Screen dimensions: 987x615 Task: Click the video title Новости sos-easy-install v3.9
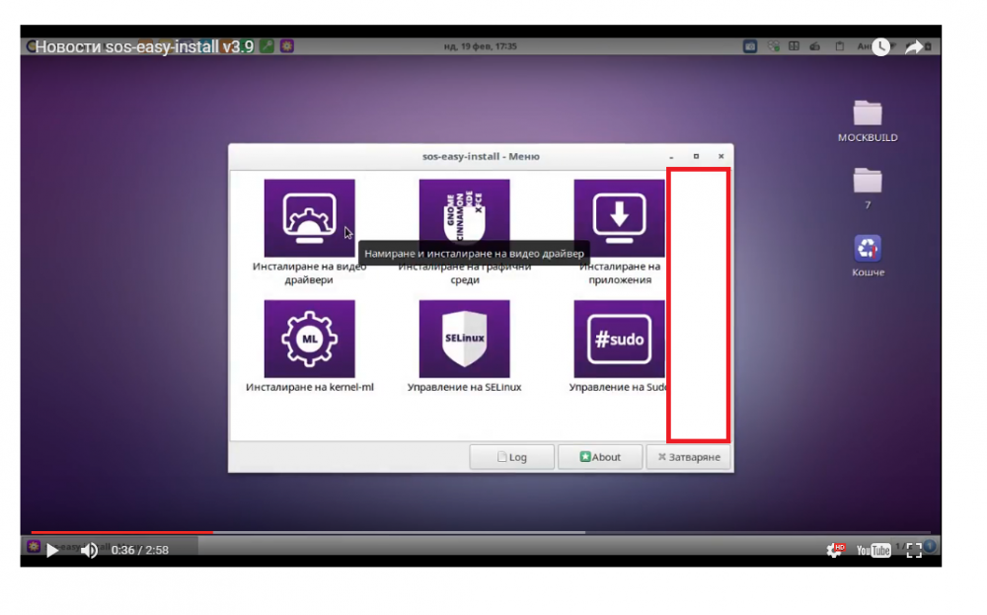coord(144,46)
